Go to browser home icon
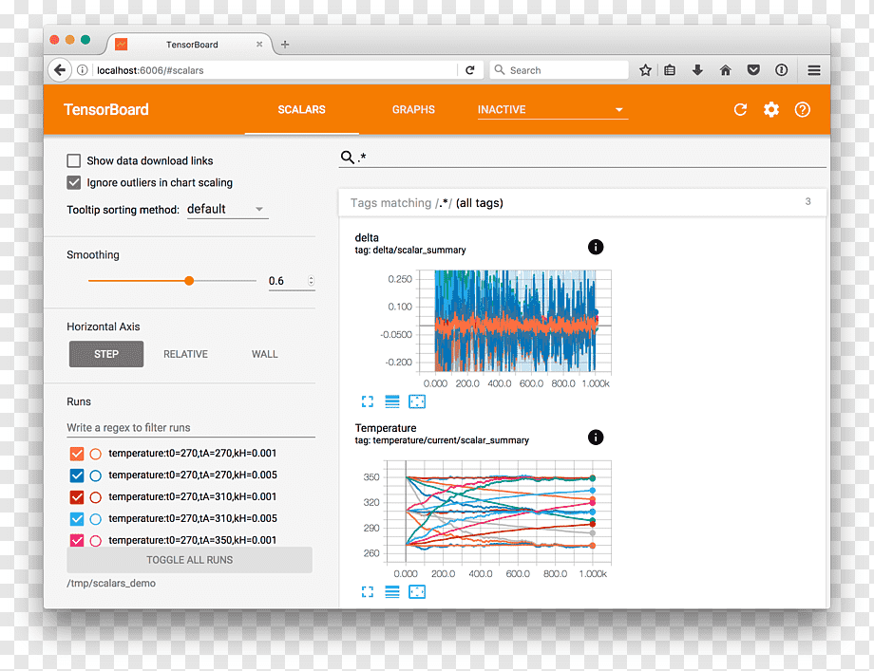 (x=725, y=70)
